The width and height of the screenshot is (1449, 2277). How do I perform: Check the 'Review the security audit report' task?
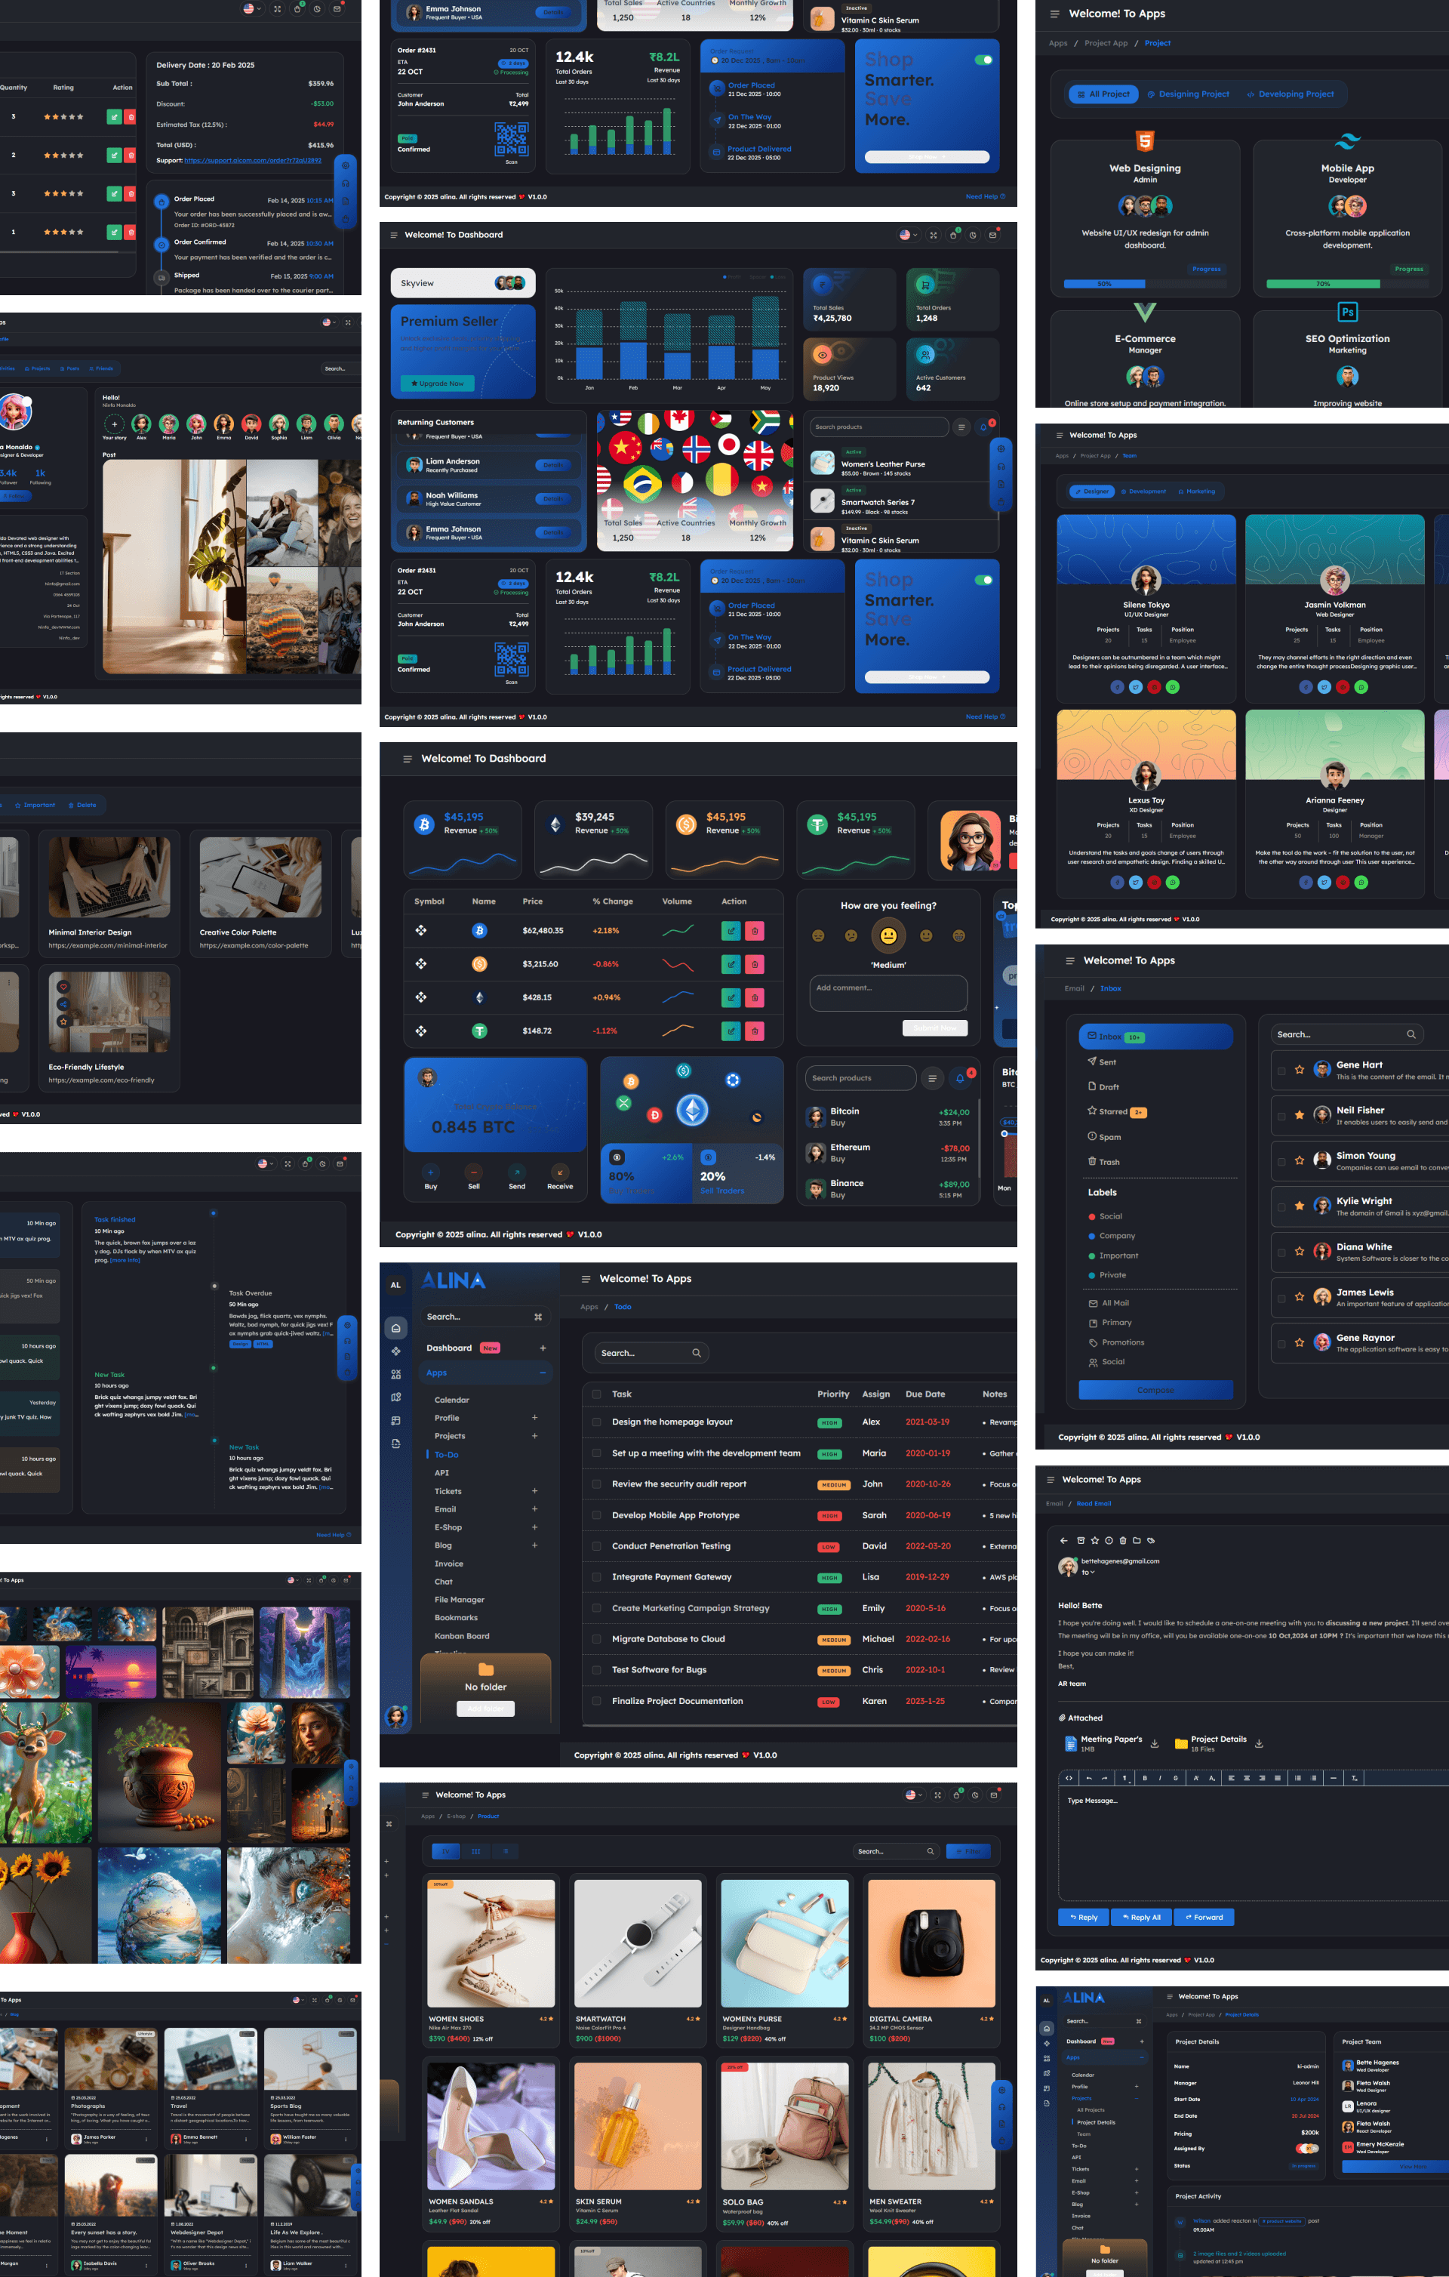[596, 1484]
